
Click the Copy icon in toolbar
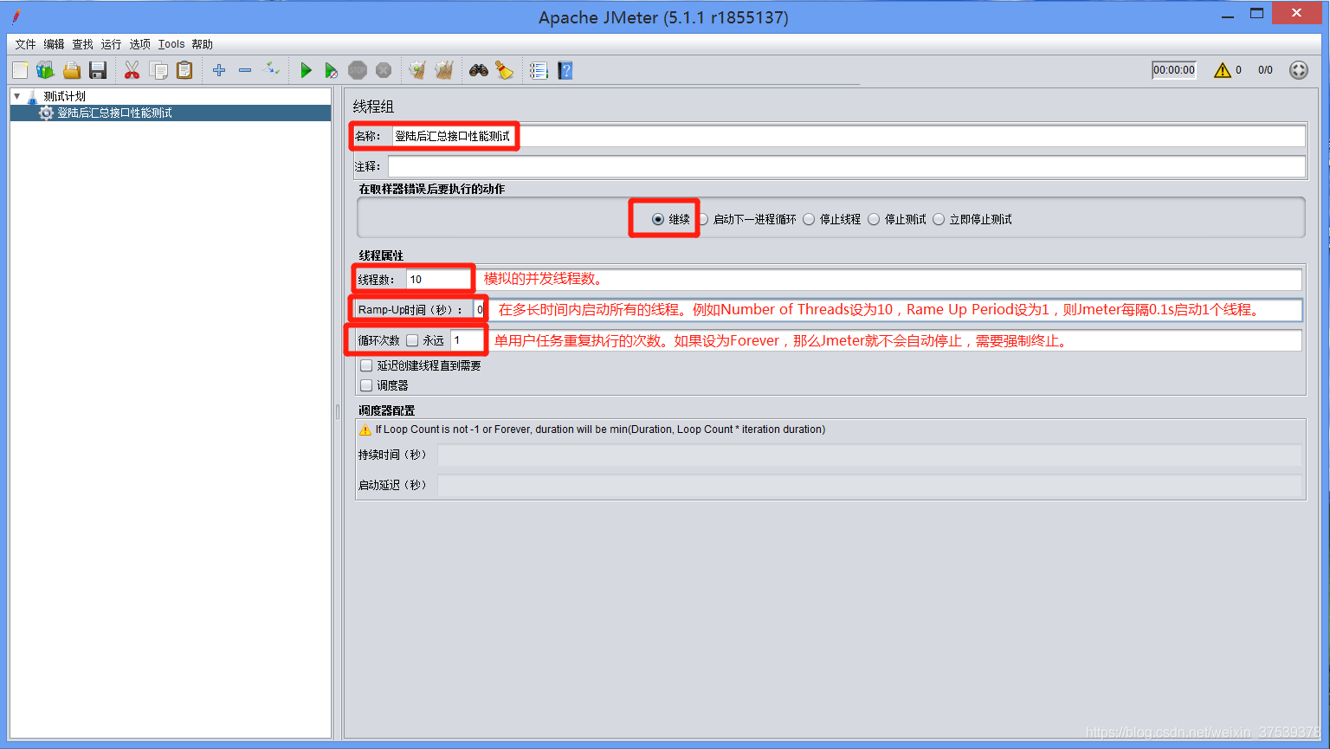tap(158, 70)
